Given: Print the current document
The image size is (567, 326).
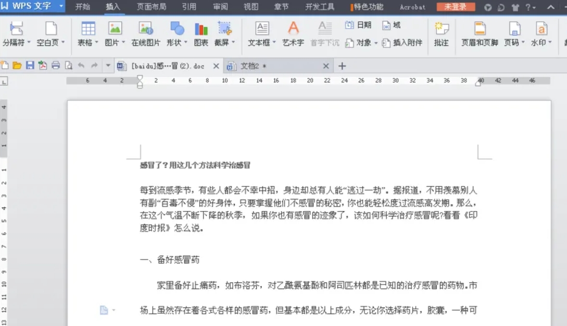Looking at the screenshot, I should [x=56, y=65].
